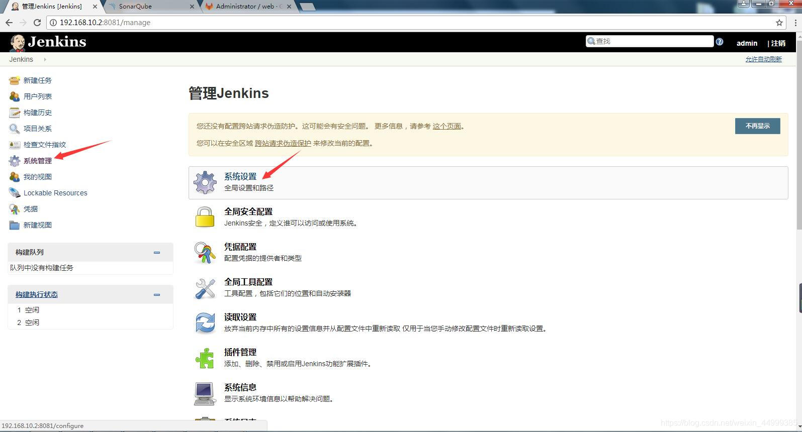
Task: Collapse the 构建队列 panel
Action: point(157,253)
